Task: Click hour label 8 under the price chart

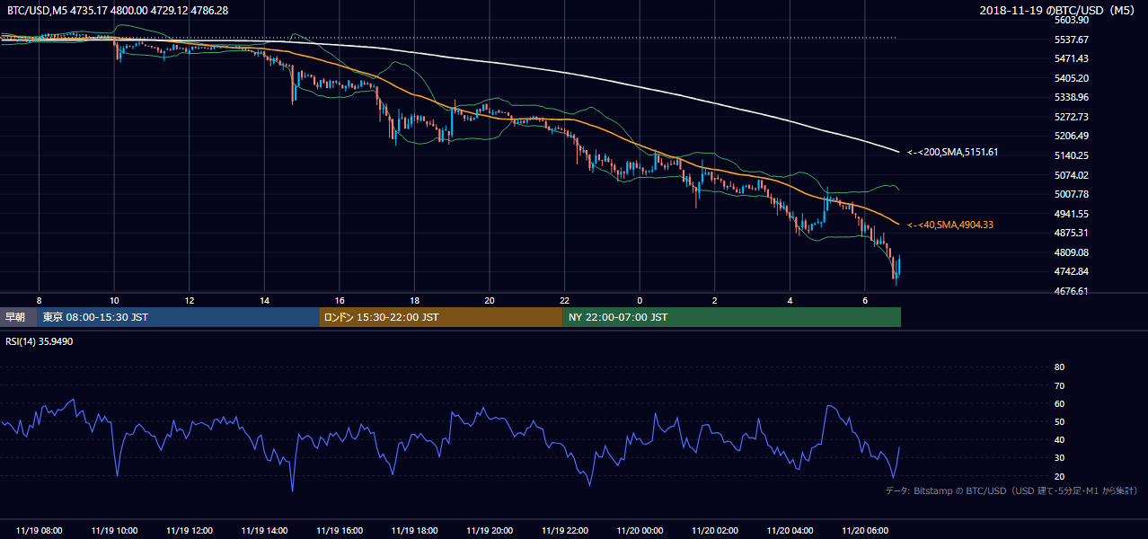Action: [39, 299]
